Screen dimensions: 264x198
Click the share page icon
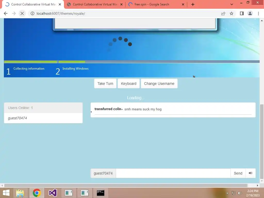point(223,13)
